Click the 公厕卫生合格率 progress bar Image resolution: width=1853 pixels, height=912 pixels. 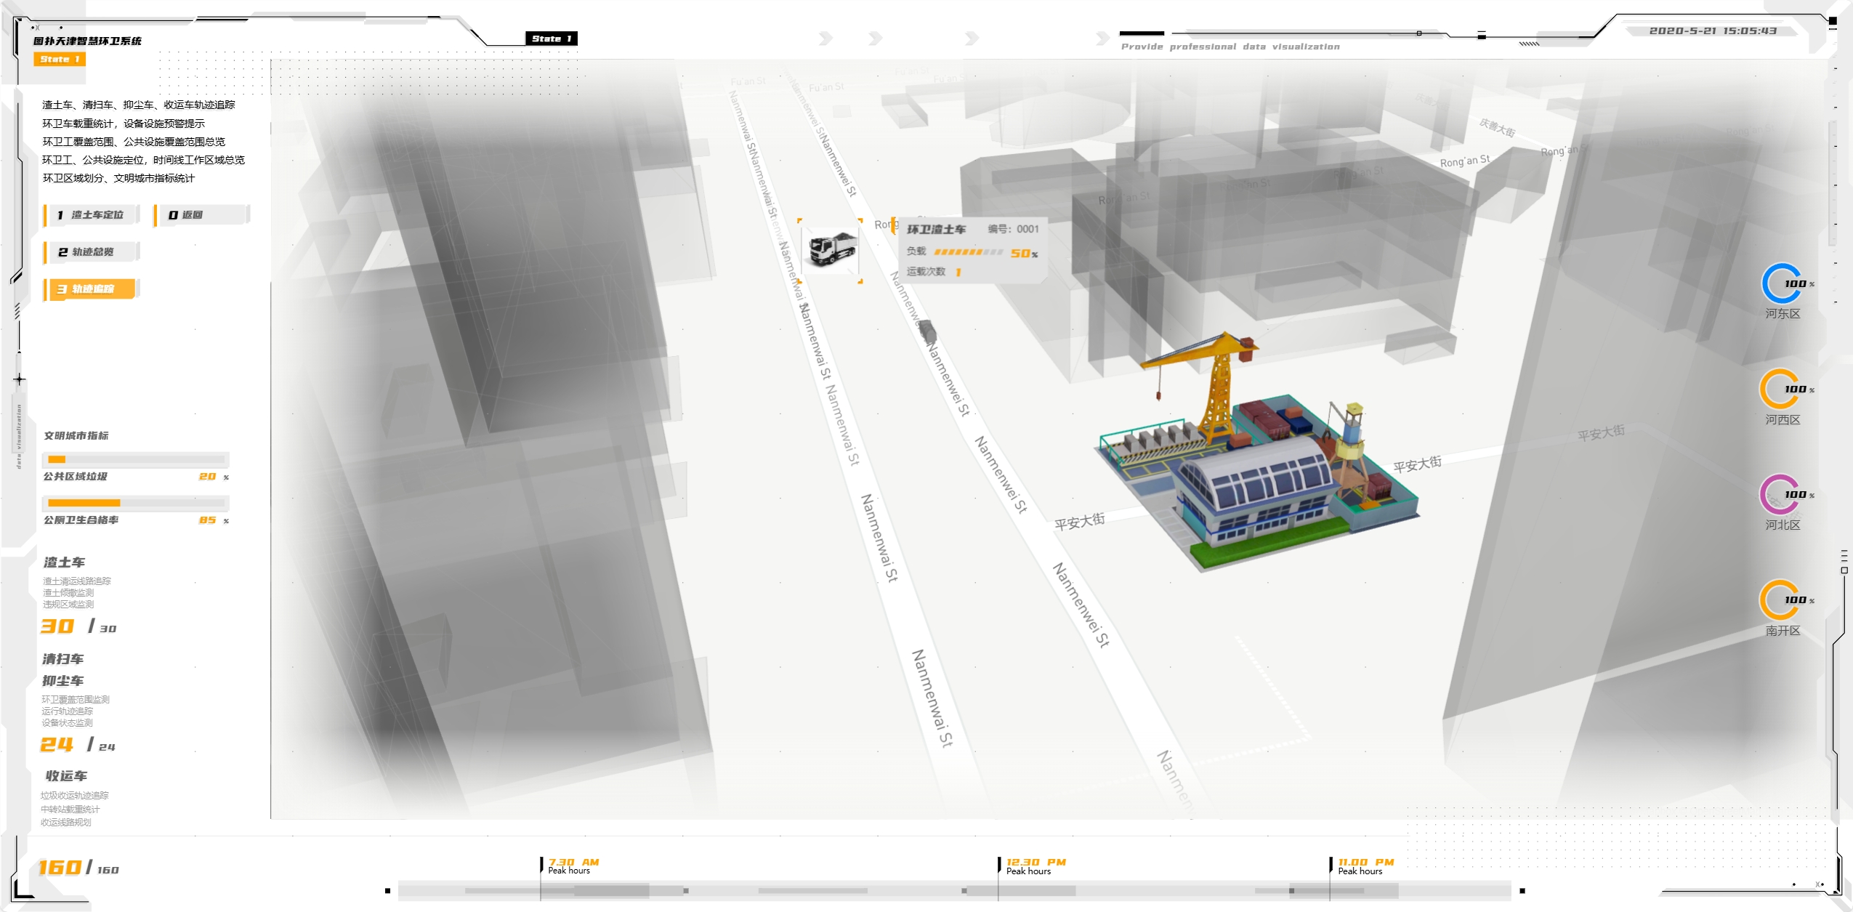click(136, 503)
